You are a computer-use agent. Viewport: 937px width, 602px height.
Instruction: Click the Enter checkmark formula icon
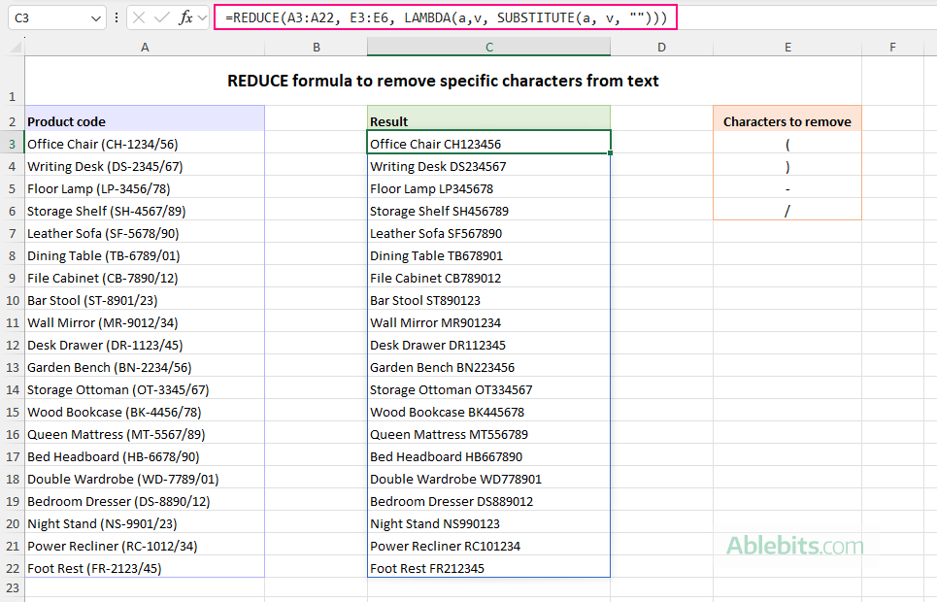tap(161, 17)
